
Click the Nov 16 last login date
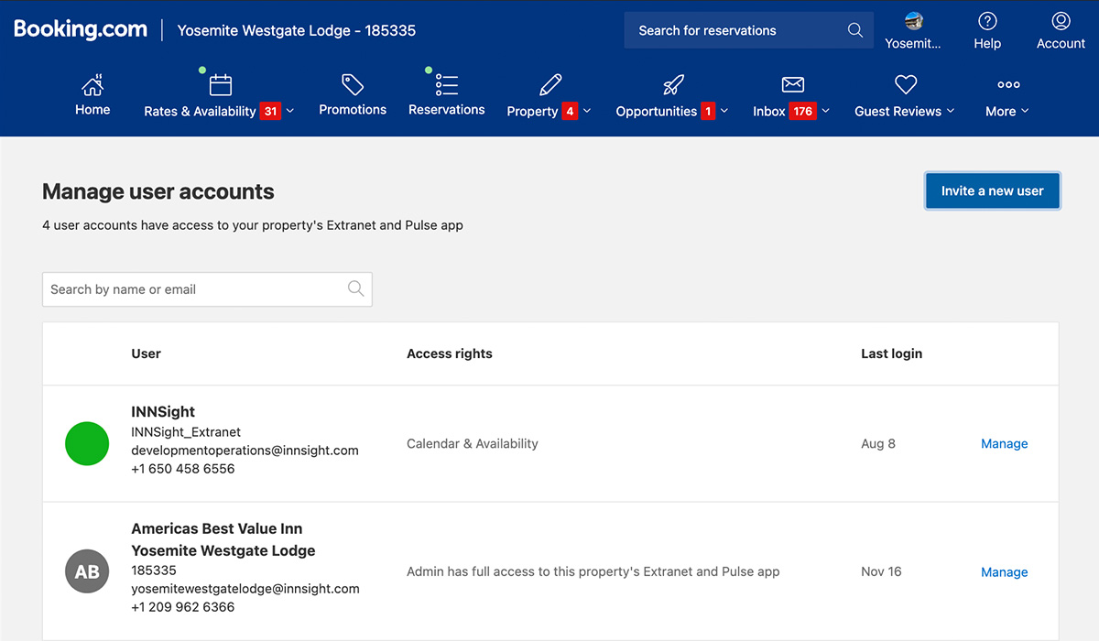tap(881, 571)
